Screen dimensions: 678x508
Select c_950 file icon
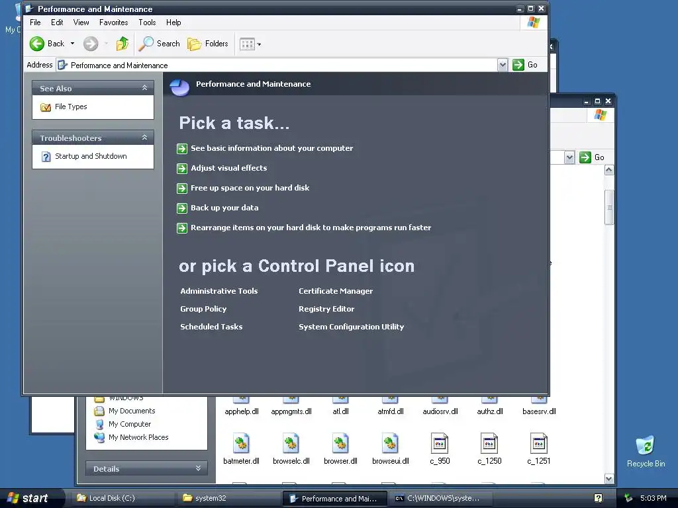click(440, 443)
